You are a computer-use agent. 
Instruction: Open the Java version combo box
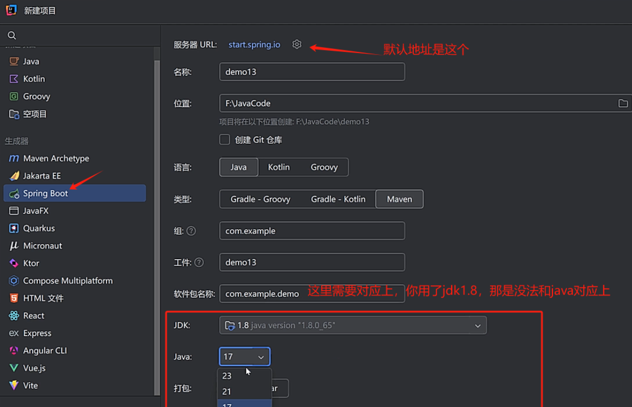pos(245,357)
